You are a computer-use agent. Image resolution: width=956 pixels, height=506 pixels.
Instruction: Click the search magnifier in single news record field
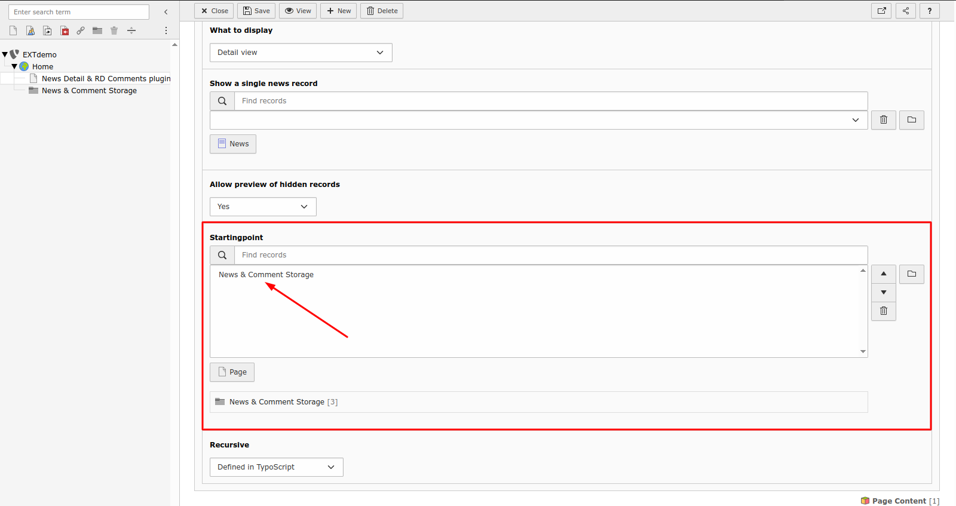click(222, 101)
